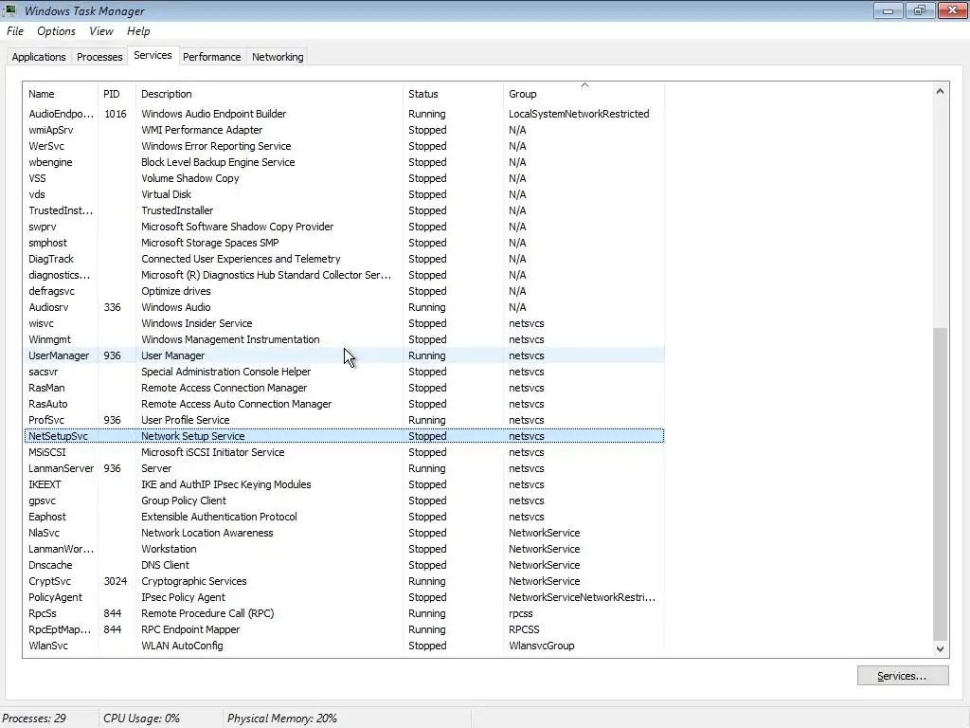Select the NlaSvc service row

coord(344,533)
